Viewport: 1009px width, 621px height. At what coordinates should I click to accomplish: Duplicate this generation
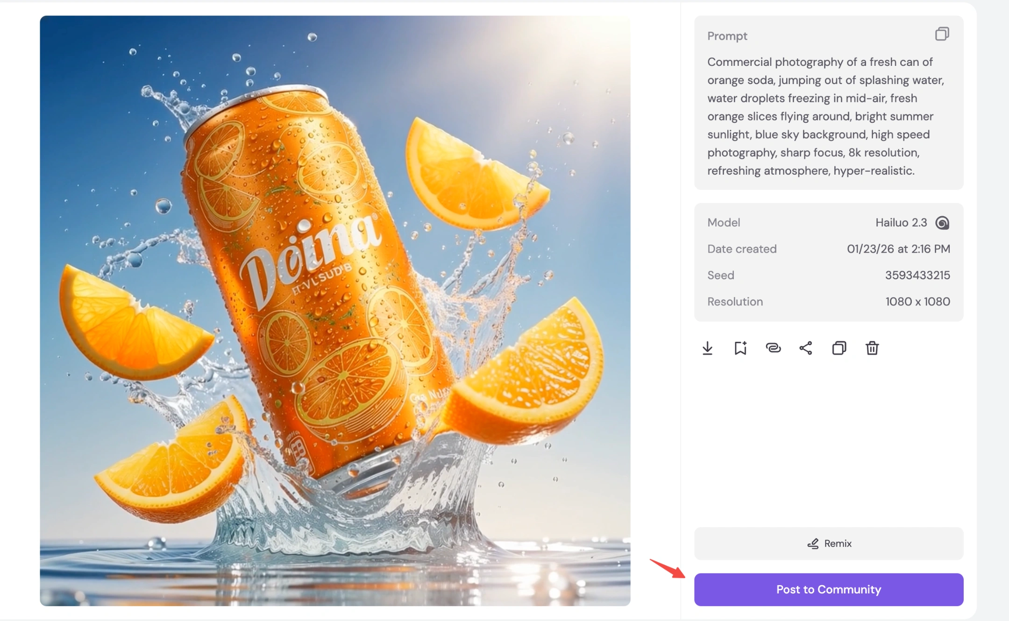point(839,348)
